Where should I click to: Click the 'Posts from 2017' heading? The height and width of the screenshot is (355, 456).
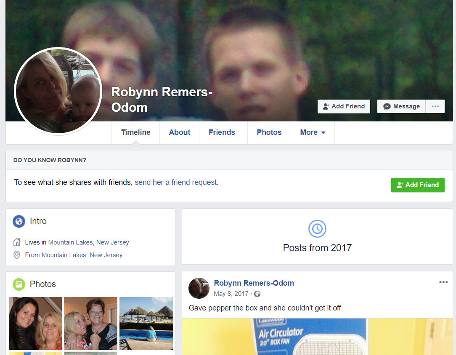(317, 248)
